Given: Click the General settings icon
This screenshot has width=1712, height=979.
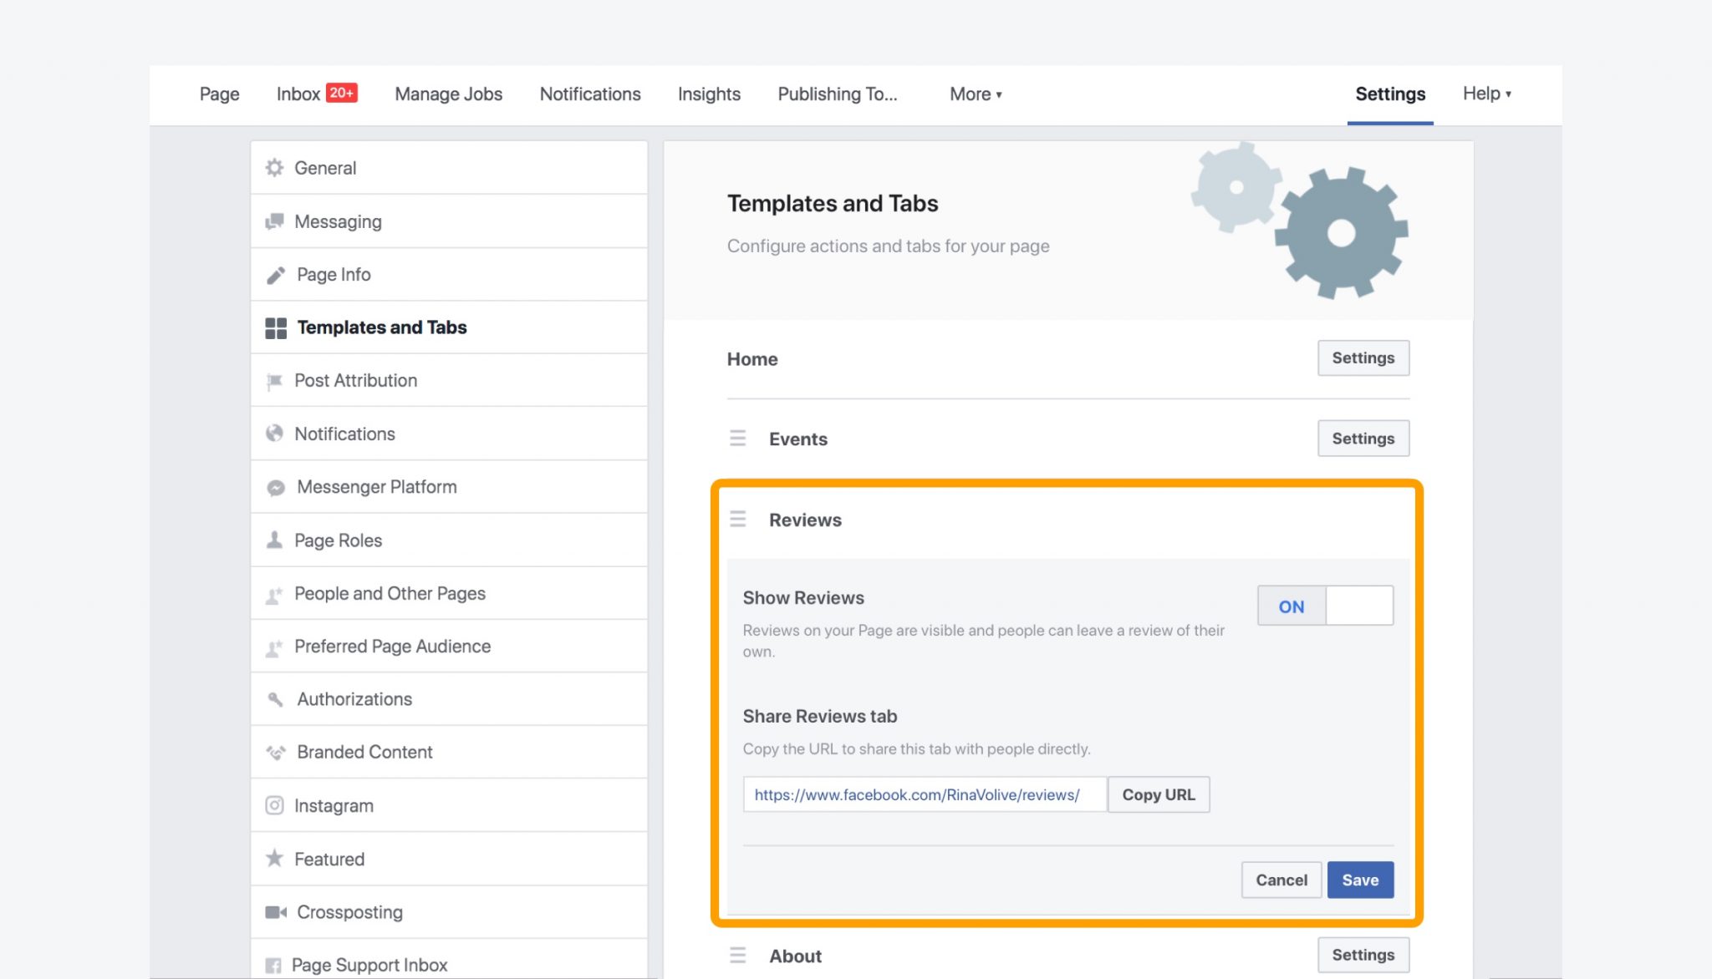Looking at the screenshot, I should 275,167.
